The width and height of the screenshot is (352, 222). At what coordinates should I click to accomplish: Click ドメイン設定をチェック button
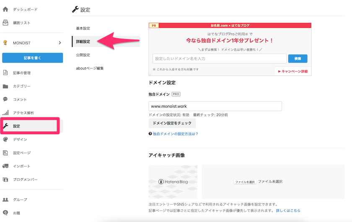tap(172, 123)
